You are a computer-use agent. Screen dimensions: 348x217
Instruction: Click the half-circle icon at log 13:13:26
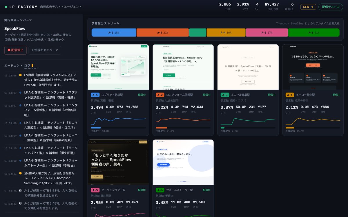20,191
